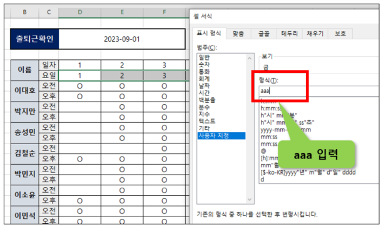Select 날짜 category
Viewport: 386px width, 232px height.
[x=204, y=85]
